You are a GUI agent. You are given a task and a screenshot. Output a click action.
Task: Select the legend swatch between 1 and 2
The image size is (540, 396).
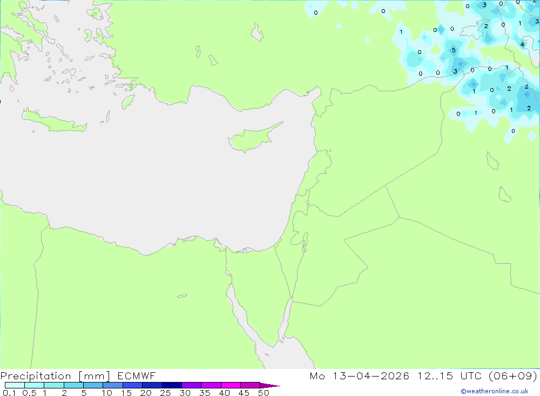click(x=54, y=385)
